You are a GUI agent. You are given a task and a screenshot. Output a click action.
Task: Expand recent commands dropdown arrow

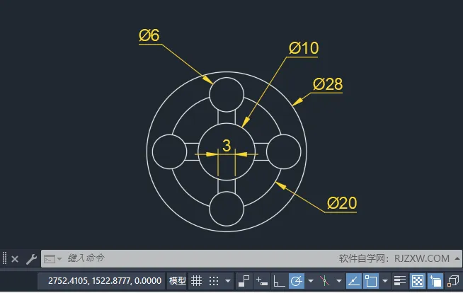coord(59,259)
